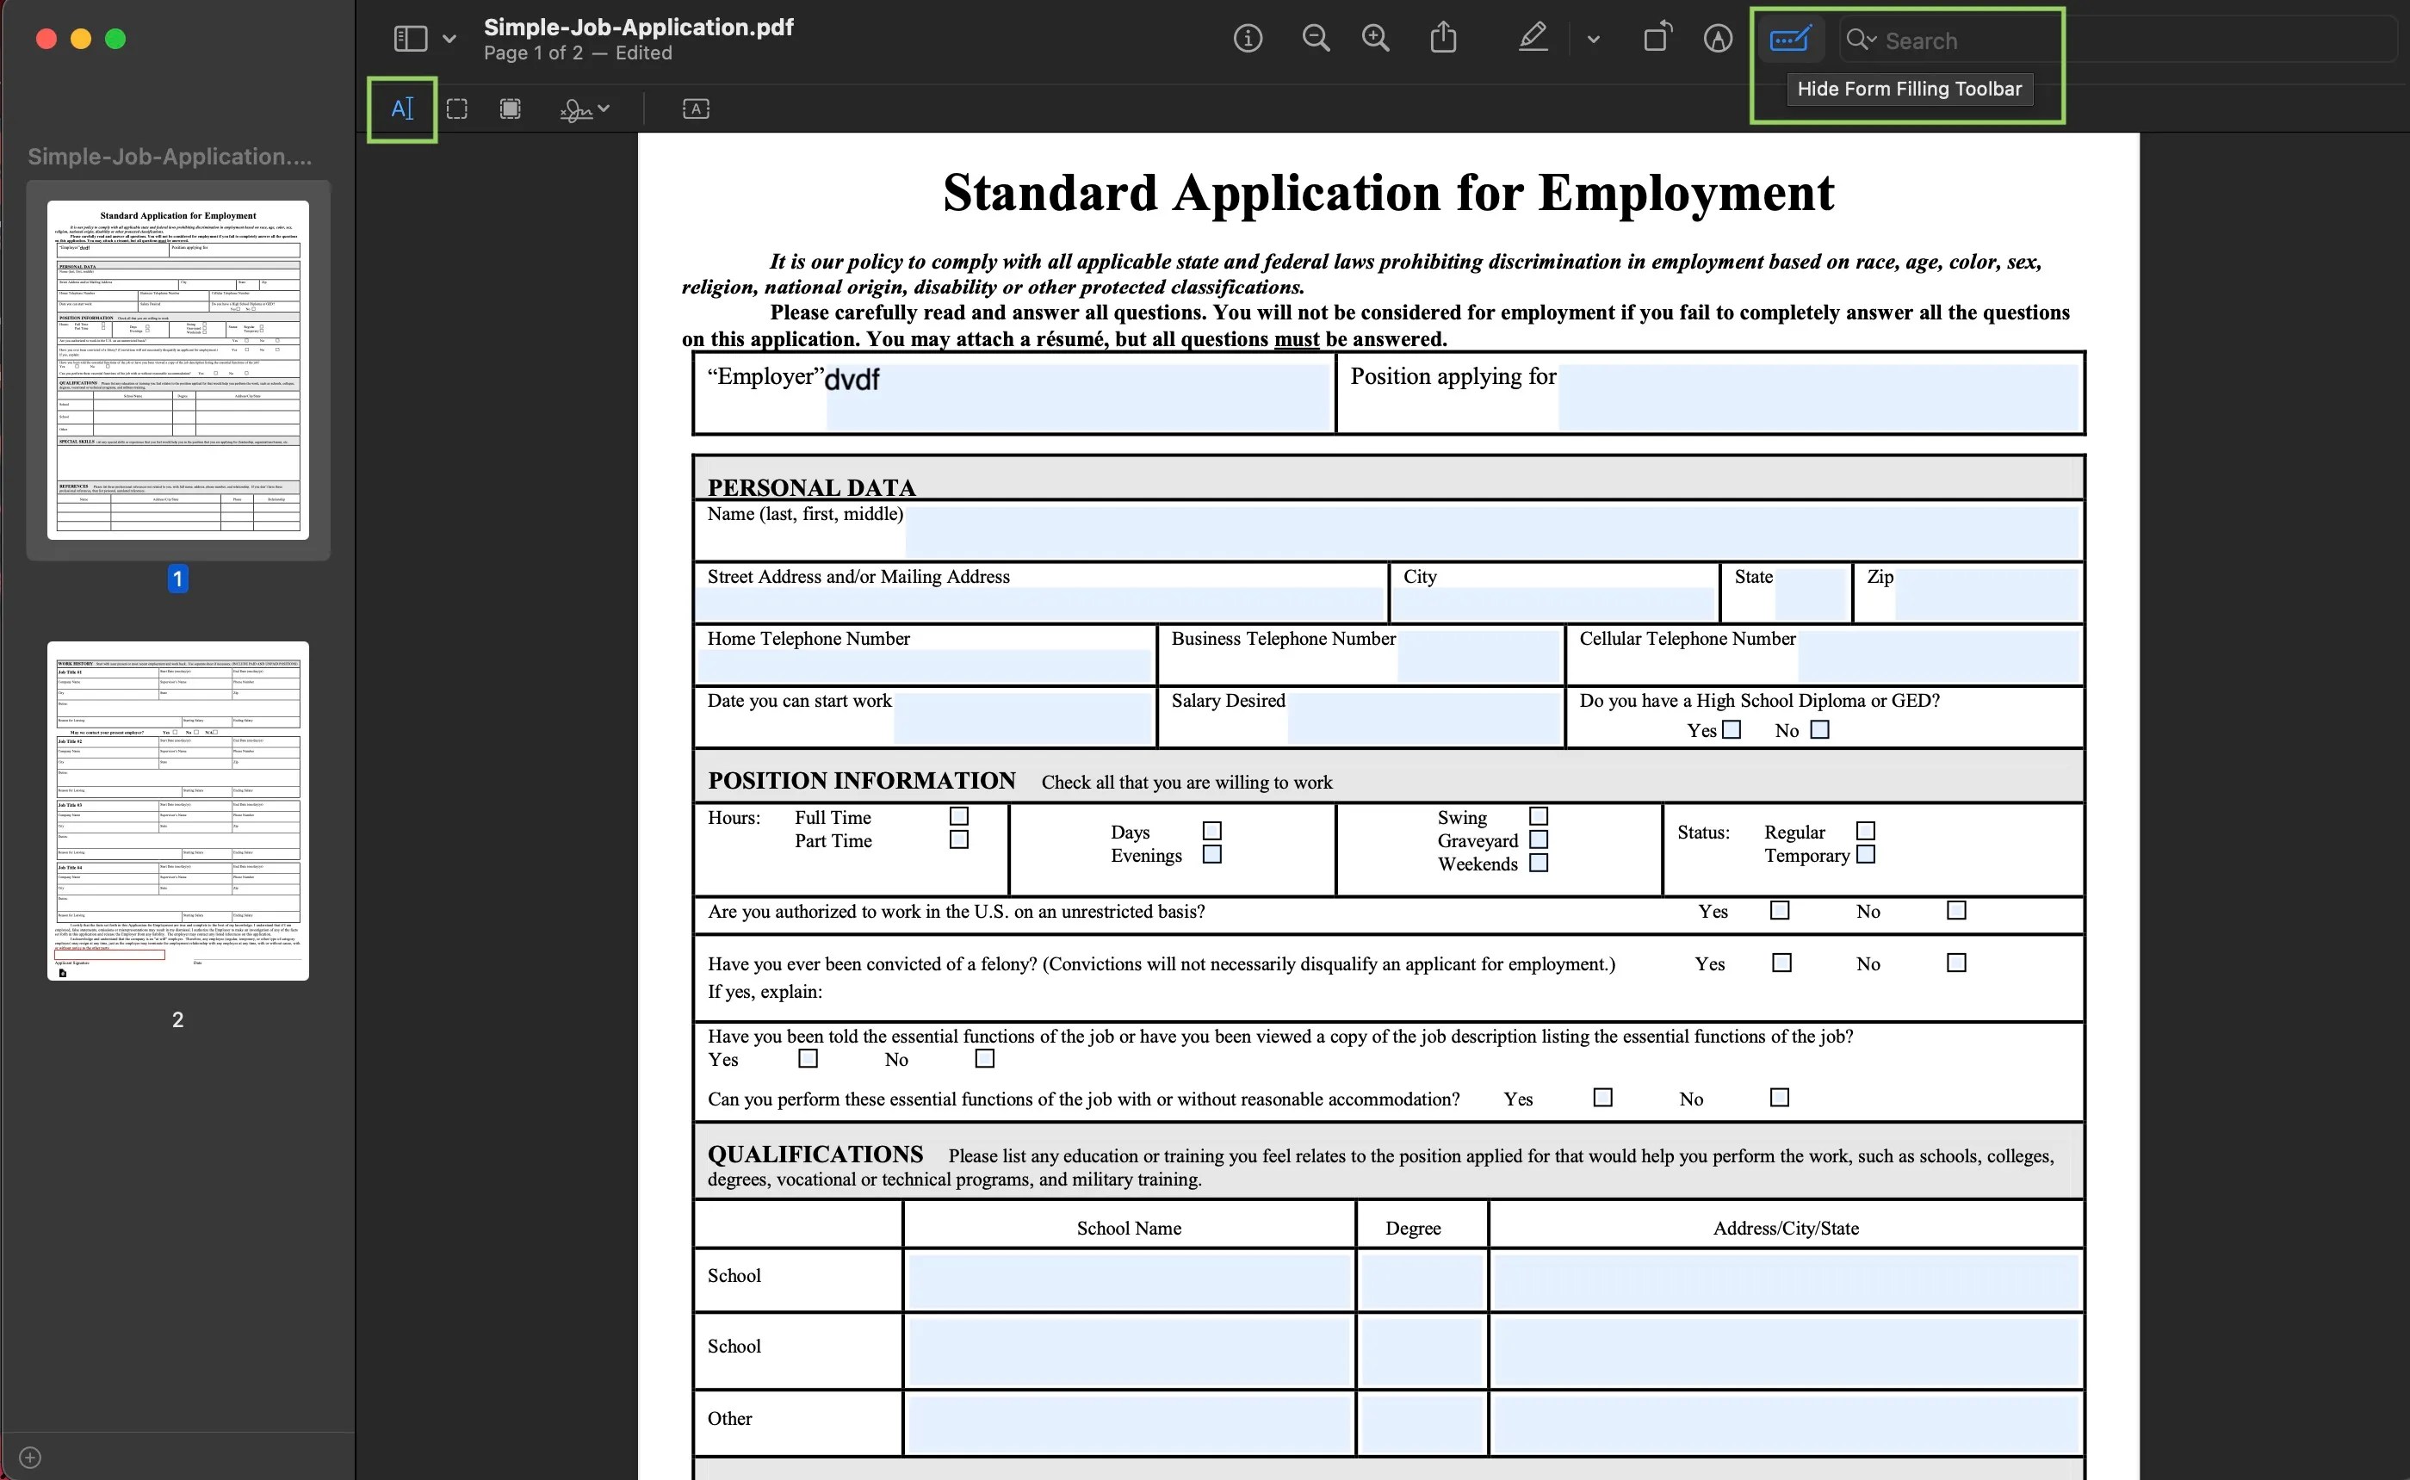Select the Text Selection tool
This screenshot has height=1480, width=2410.
(402, 108)
